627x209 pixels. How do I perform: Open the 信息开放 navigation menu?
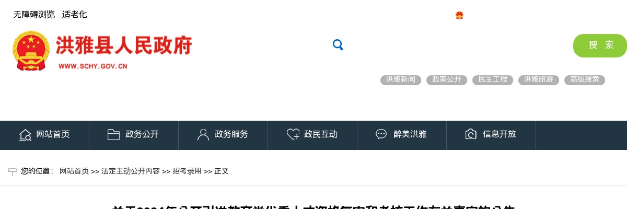click(491, 135)
